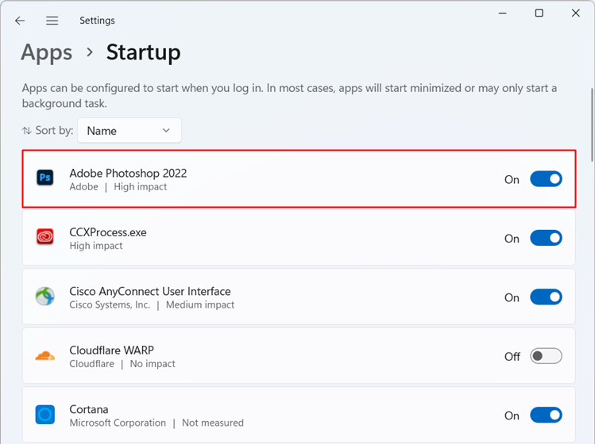Click the CCXProcess.exe Creative Cloud icon
This screenshot has height=444, width=595.
[45, 238]
